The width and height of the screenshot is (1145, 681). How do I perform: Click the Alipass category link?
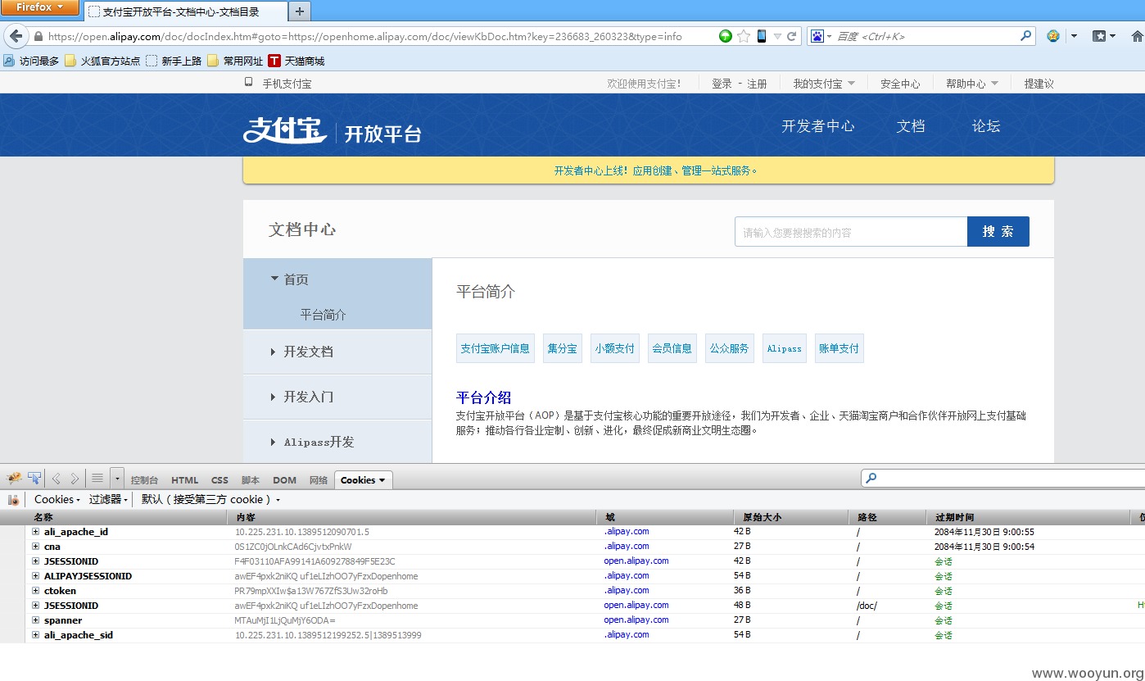tap(784, 348)
